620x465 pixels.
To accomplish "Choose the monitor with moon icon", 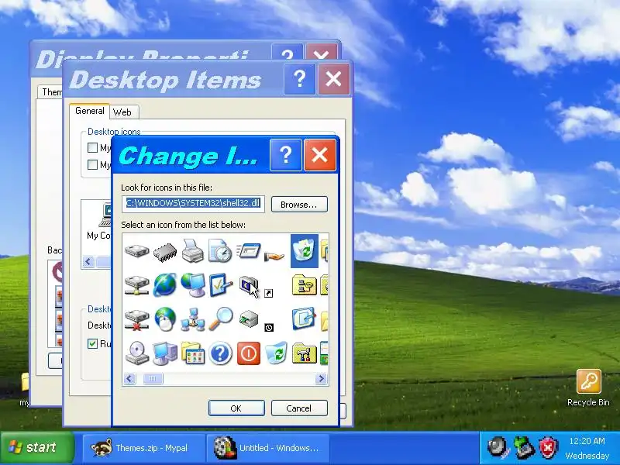I will coord(249,286).
